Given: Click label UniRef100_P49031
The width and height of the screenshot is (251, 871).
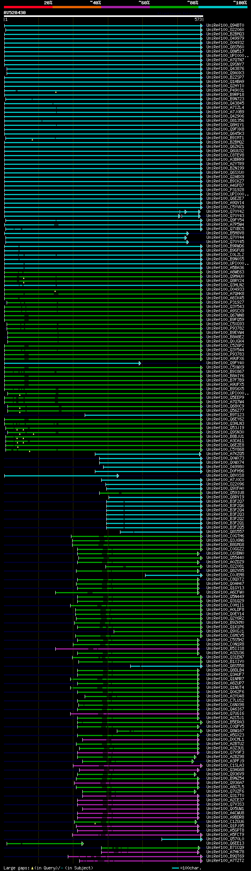Looking at the screenshot, I should (x=225, y=90).
